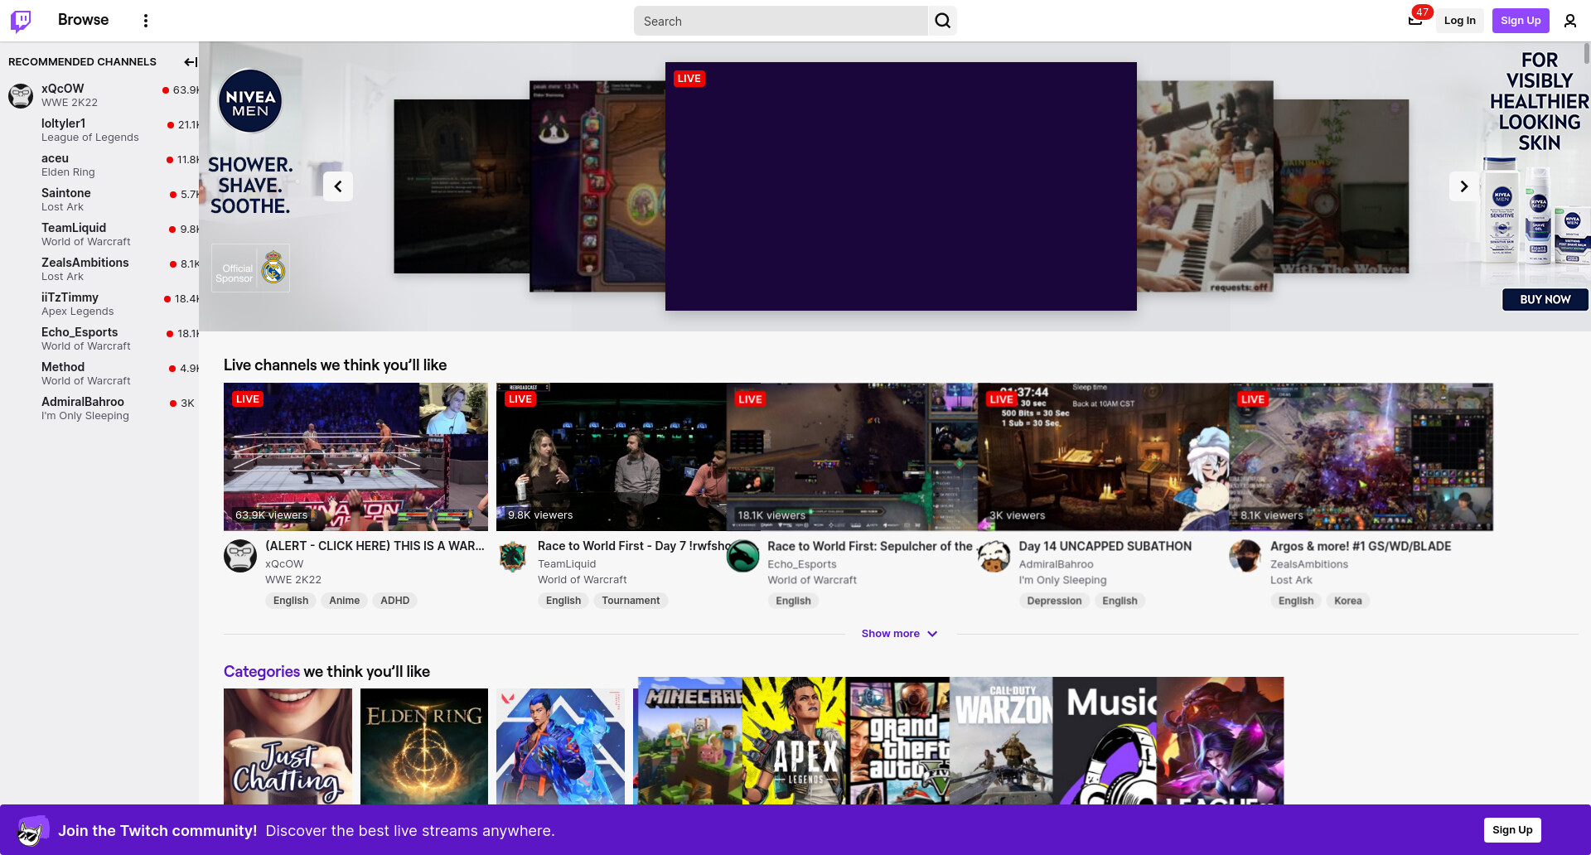Screen dimensions: 1591x855
Task: Select the Minecraft category
Action: [x=690, y=741]
